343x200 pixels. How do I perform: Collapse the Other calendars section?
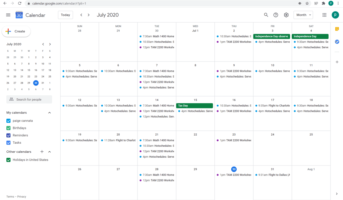[x=50, y=152]
